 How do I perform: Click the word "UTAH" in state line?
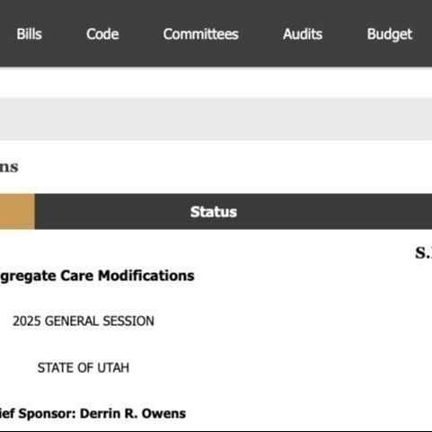pos(113,367)
